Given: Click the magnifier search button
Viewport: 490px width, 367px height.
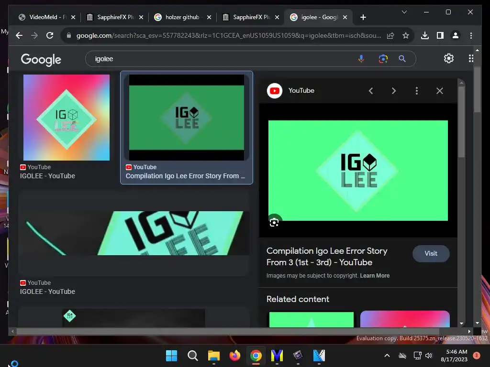Looking at the screenshot, I should tap(402, 59).
